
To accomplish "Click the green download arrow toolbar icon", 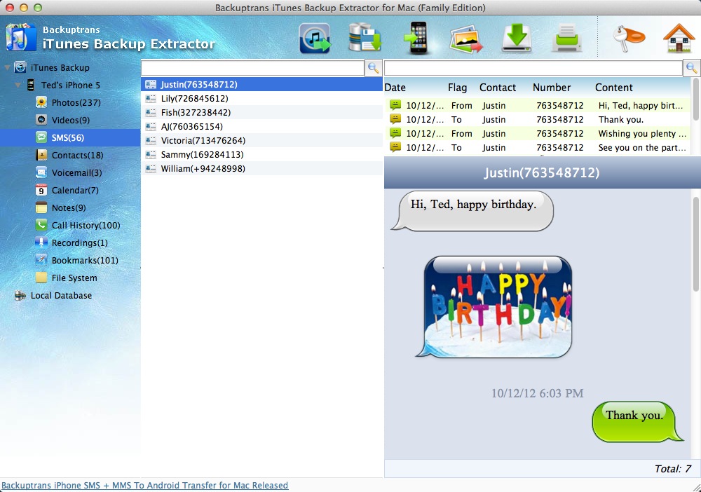I will point(517,38).
